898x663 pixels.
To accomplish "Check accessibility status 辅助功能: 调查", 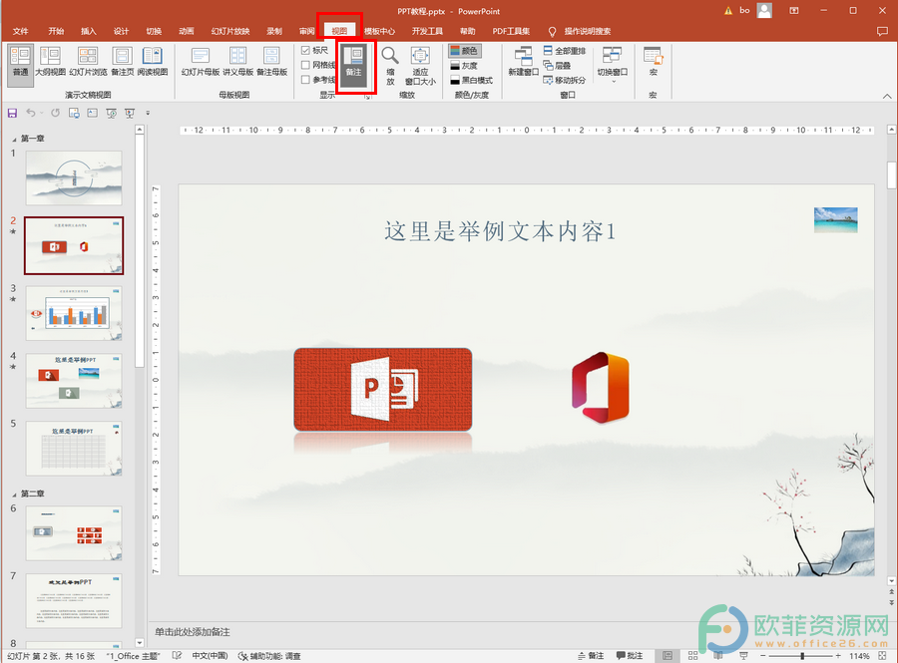I will 269,656.
